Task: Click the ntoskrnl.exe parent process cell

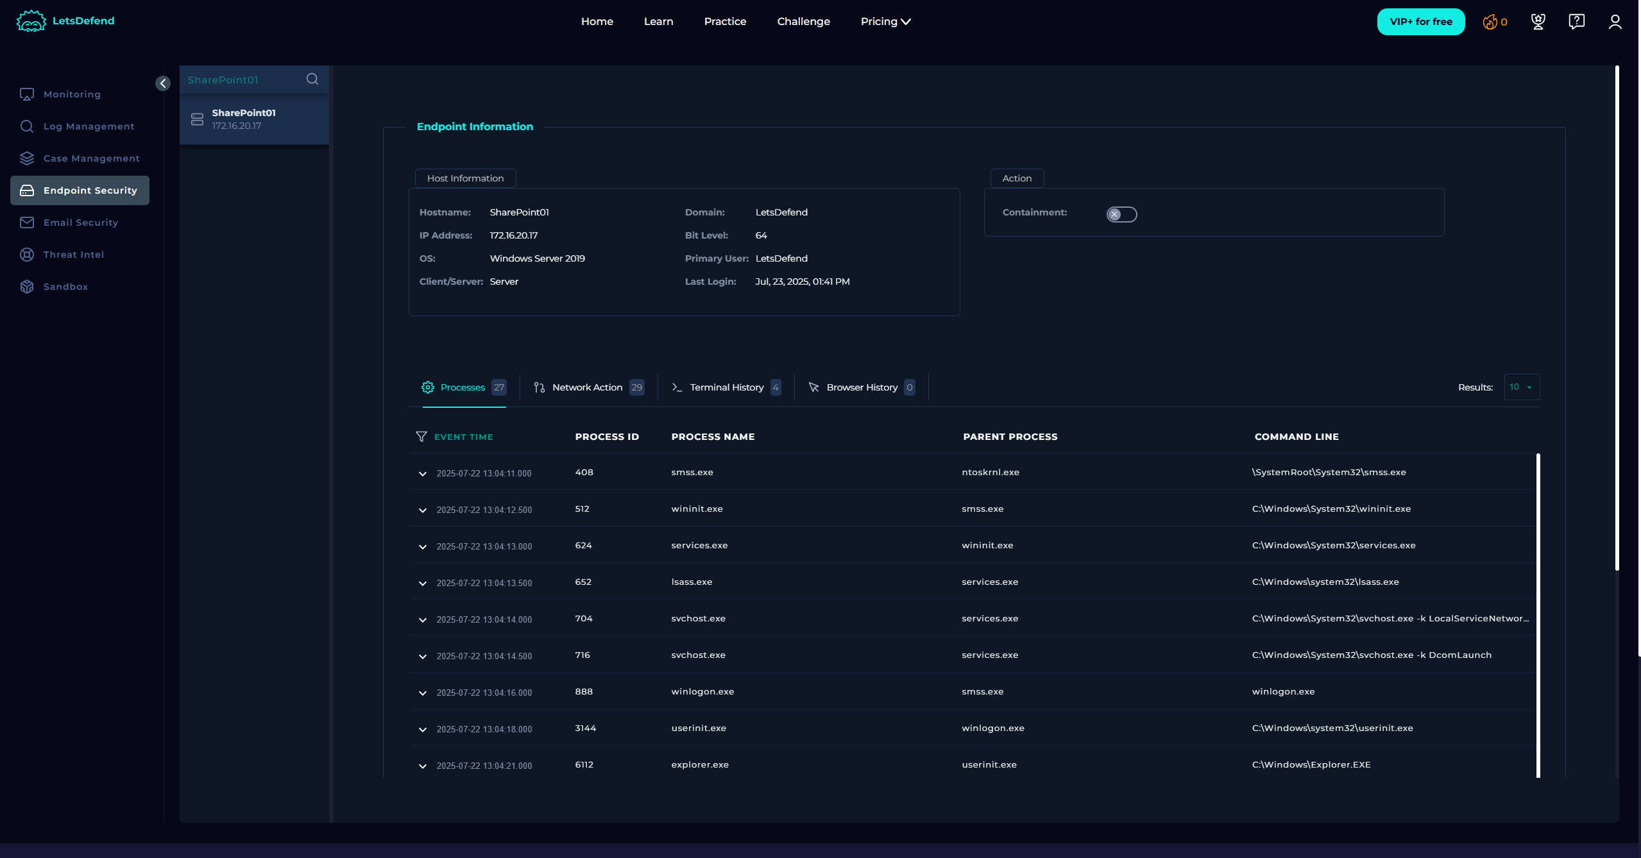Action: click(991, 472)
